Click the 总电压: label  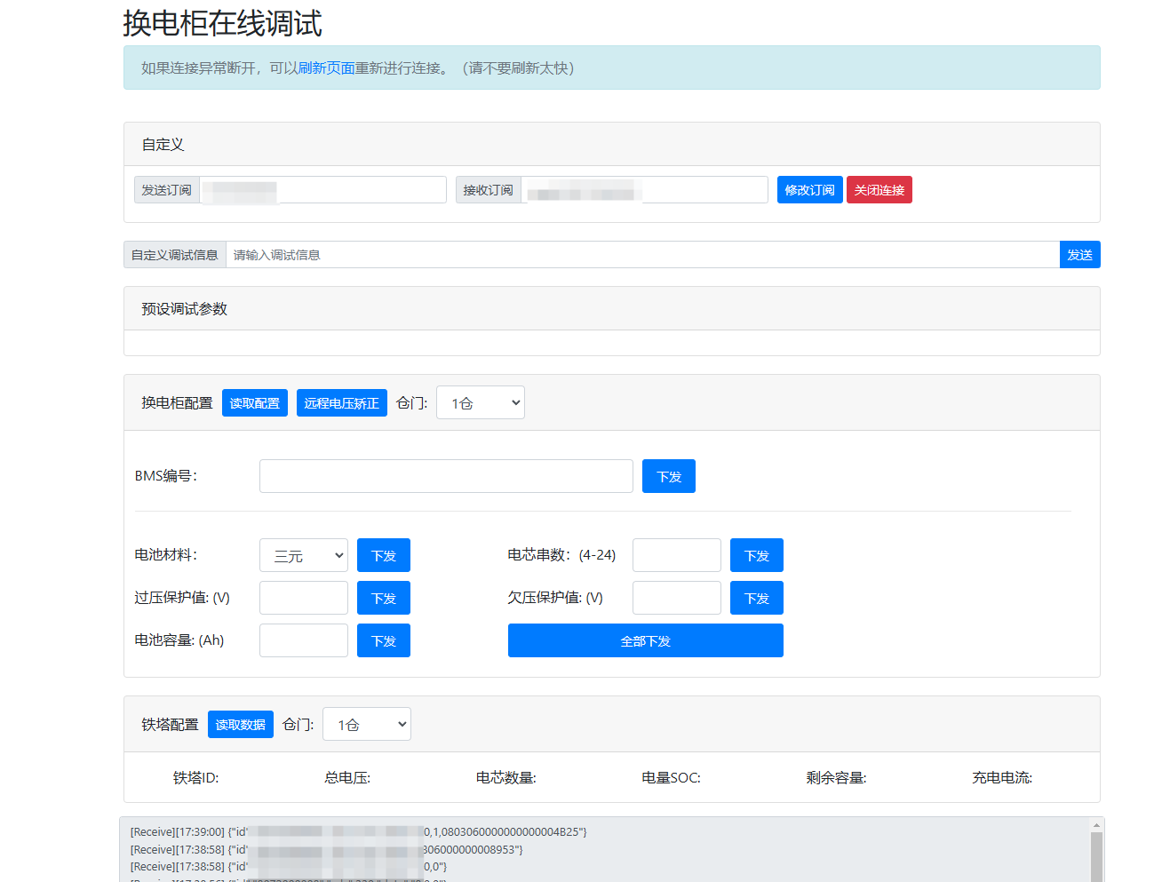coord(347,778)
